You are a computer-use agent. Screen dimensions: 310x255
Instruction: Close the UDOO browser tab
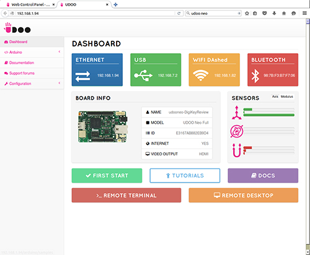[107, 4]
